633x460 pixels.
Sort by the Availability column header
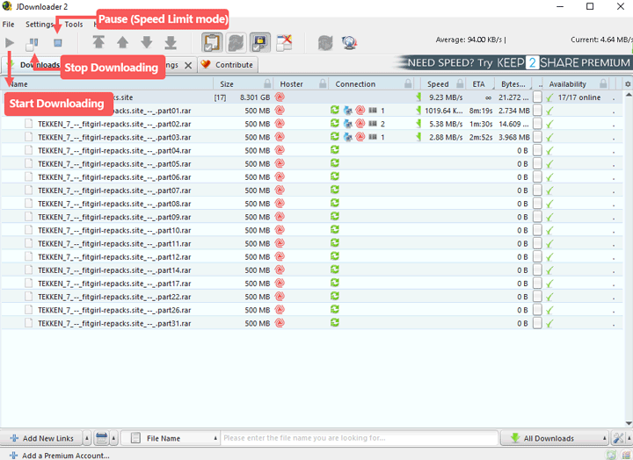567,84
